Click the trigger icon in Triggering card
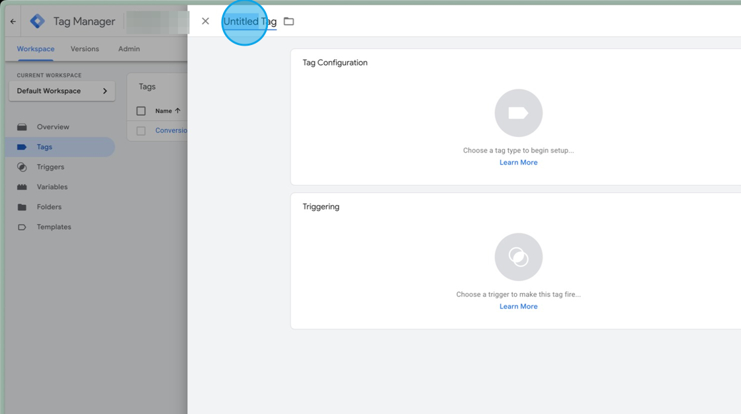741x414 pixels. click(x=518, y=257)
